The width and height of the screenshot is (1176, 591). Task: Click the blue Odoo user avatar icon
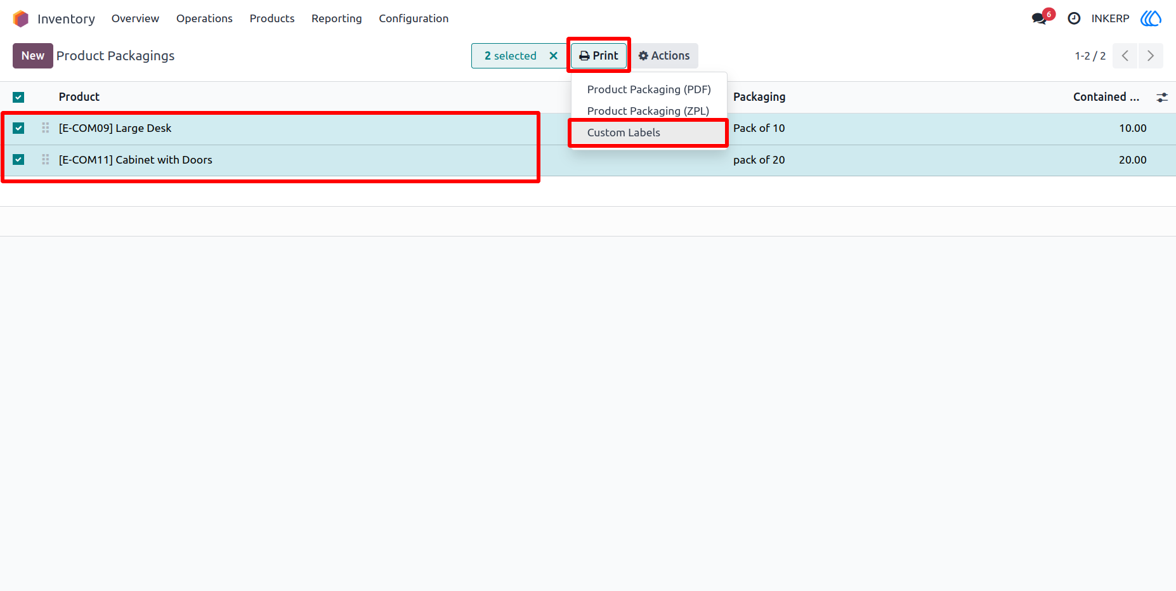coord(1151,18)
